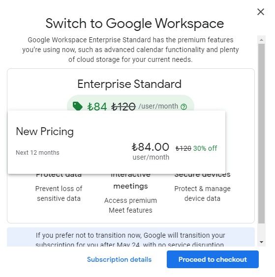Viewport: 275px width, 277px height.
Task: Click the transition notice about May 24
Action: pos(131,237)
